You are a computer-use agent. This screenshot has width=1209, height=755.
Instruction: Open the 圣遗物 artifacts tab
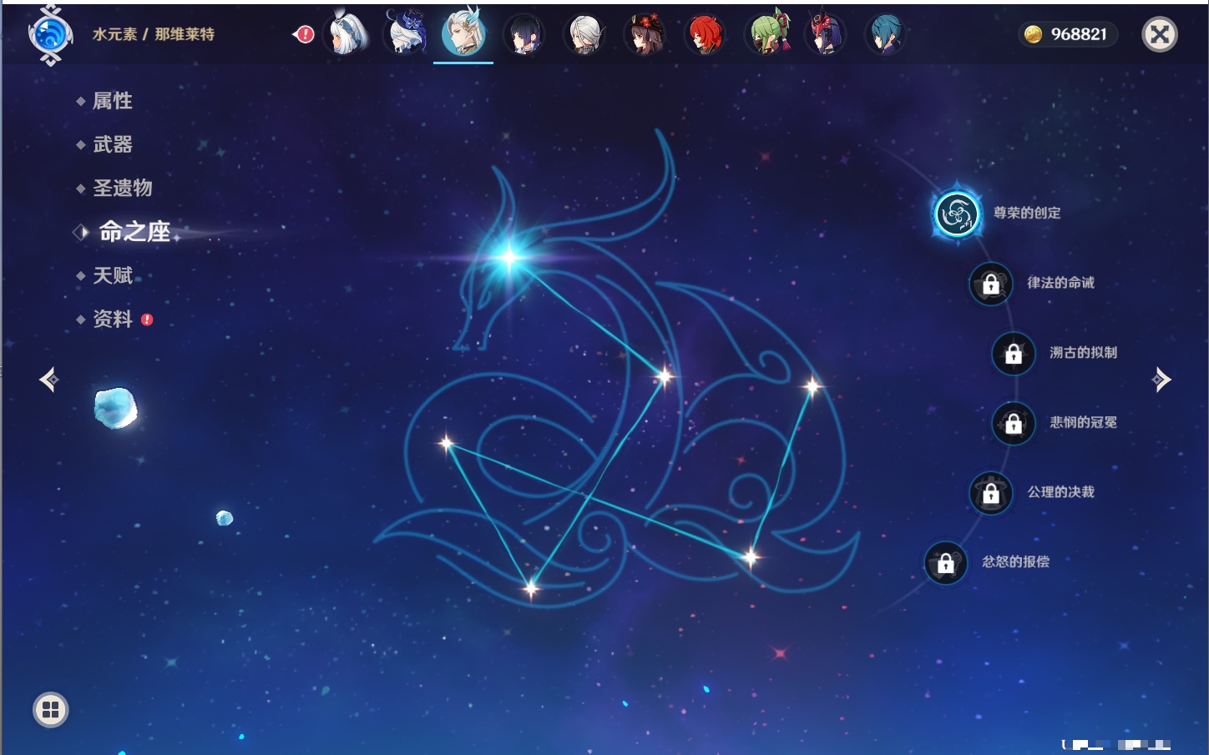coord(123,188)
